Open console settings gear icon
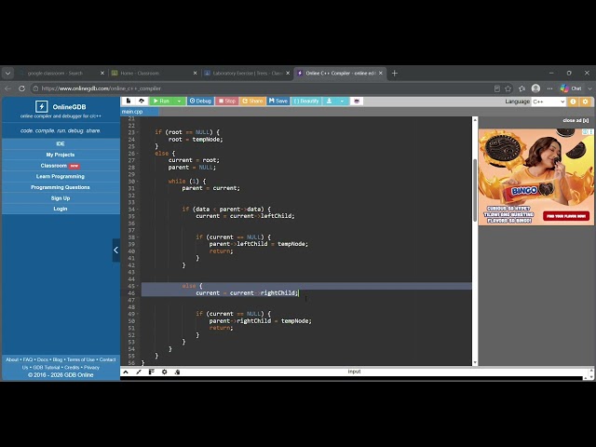 tap(164, 372)
